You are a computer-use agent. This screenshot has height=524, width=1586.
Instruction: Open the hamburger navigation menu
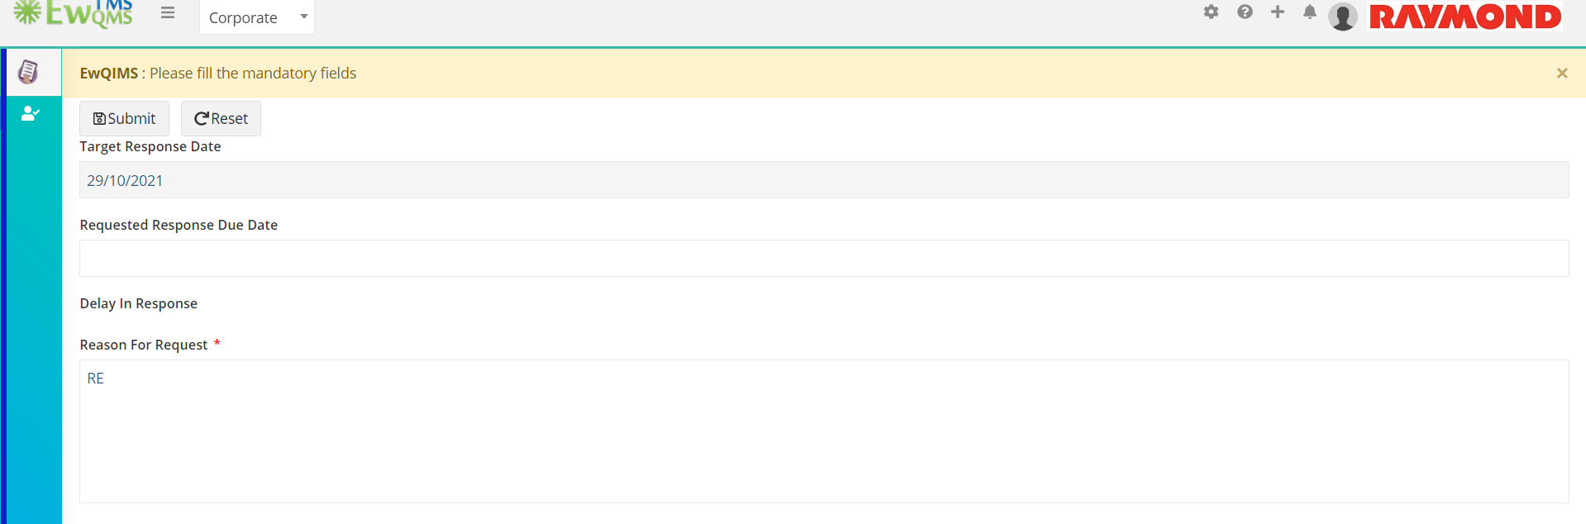point(168,12)
